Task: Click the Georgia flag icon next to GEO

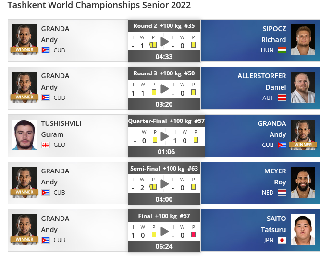Action: pyautogui.click(x=46, y=145)
